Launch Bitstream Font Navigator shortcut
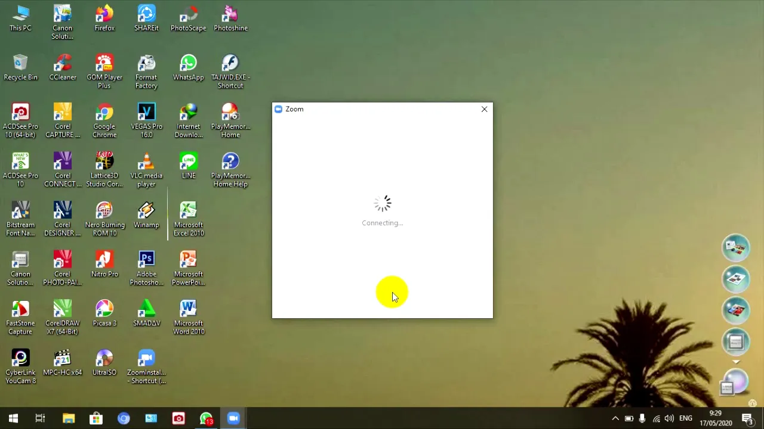The width and height of the screenshot is (764, 429). click(20, 219)
